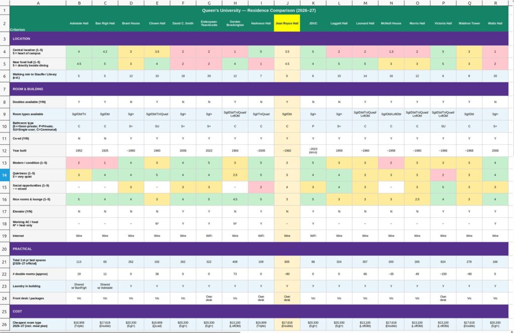Click the 'Sgl/Dbl/LoftDbl' room types cell
This screenshot has width=514, height=333.
[x=391, y=114]
